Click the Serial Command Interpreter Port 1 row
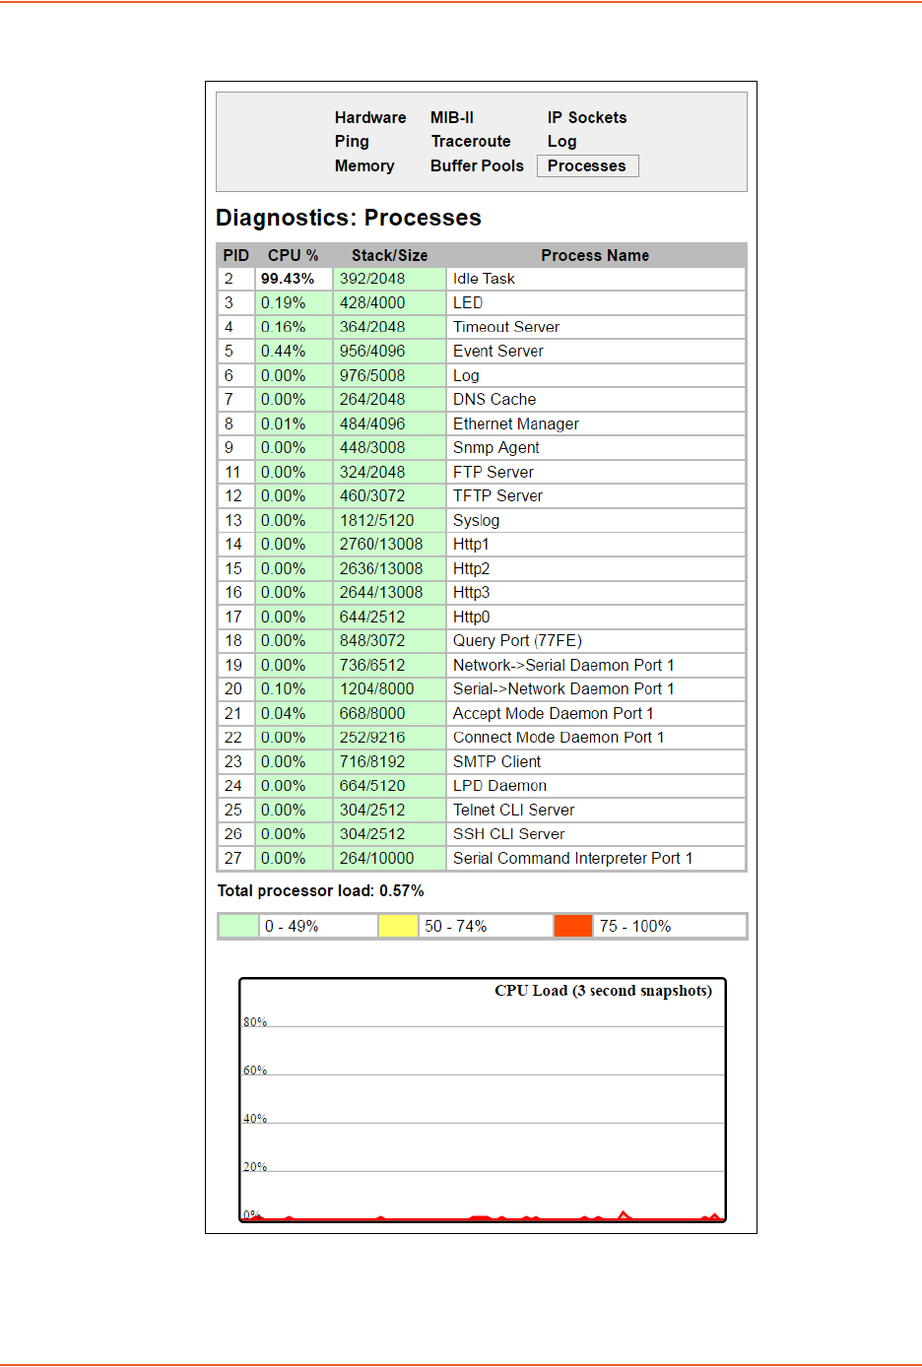 (572, 859)
